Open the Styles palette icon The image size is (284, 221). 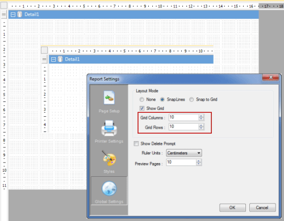tap(109, 158)
